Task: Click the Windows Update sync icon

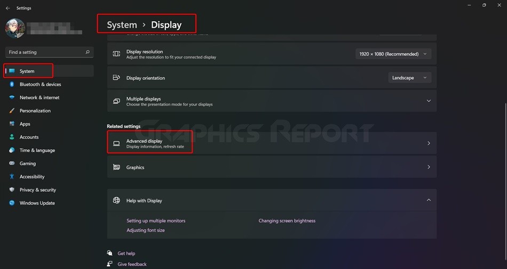Action: click(12, 203)
